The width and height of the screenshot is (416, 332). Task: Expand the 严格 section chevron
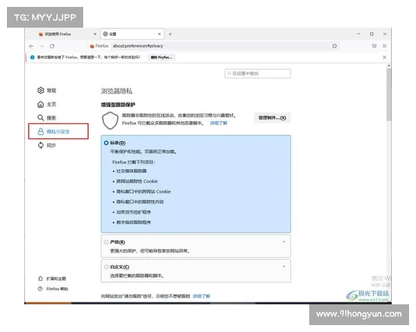pyautogui.click(x=284, y=242)
